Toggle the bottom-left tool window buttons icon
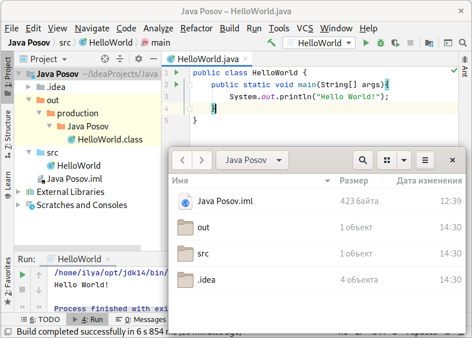The height and width of the screenshot is (338, 472). (x=7, y=332)
